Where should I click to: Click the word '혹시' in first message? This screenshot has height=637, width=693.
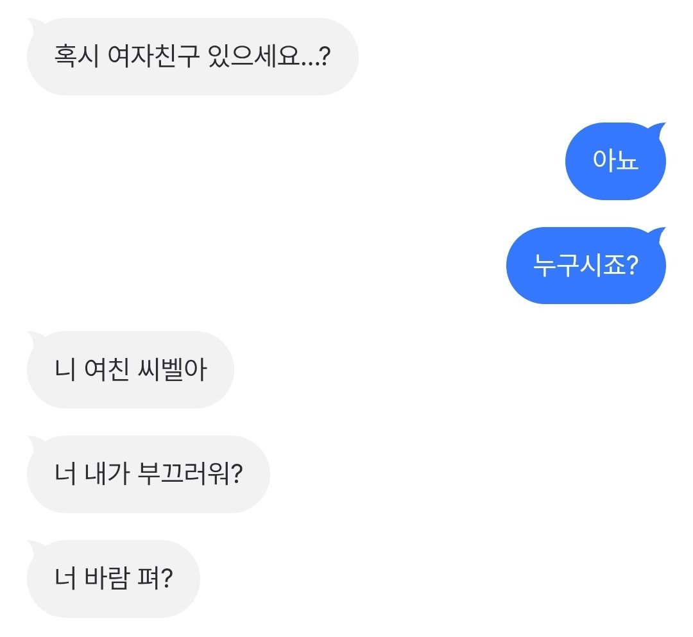(x=76, y=56)
